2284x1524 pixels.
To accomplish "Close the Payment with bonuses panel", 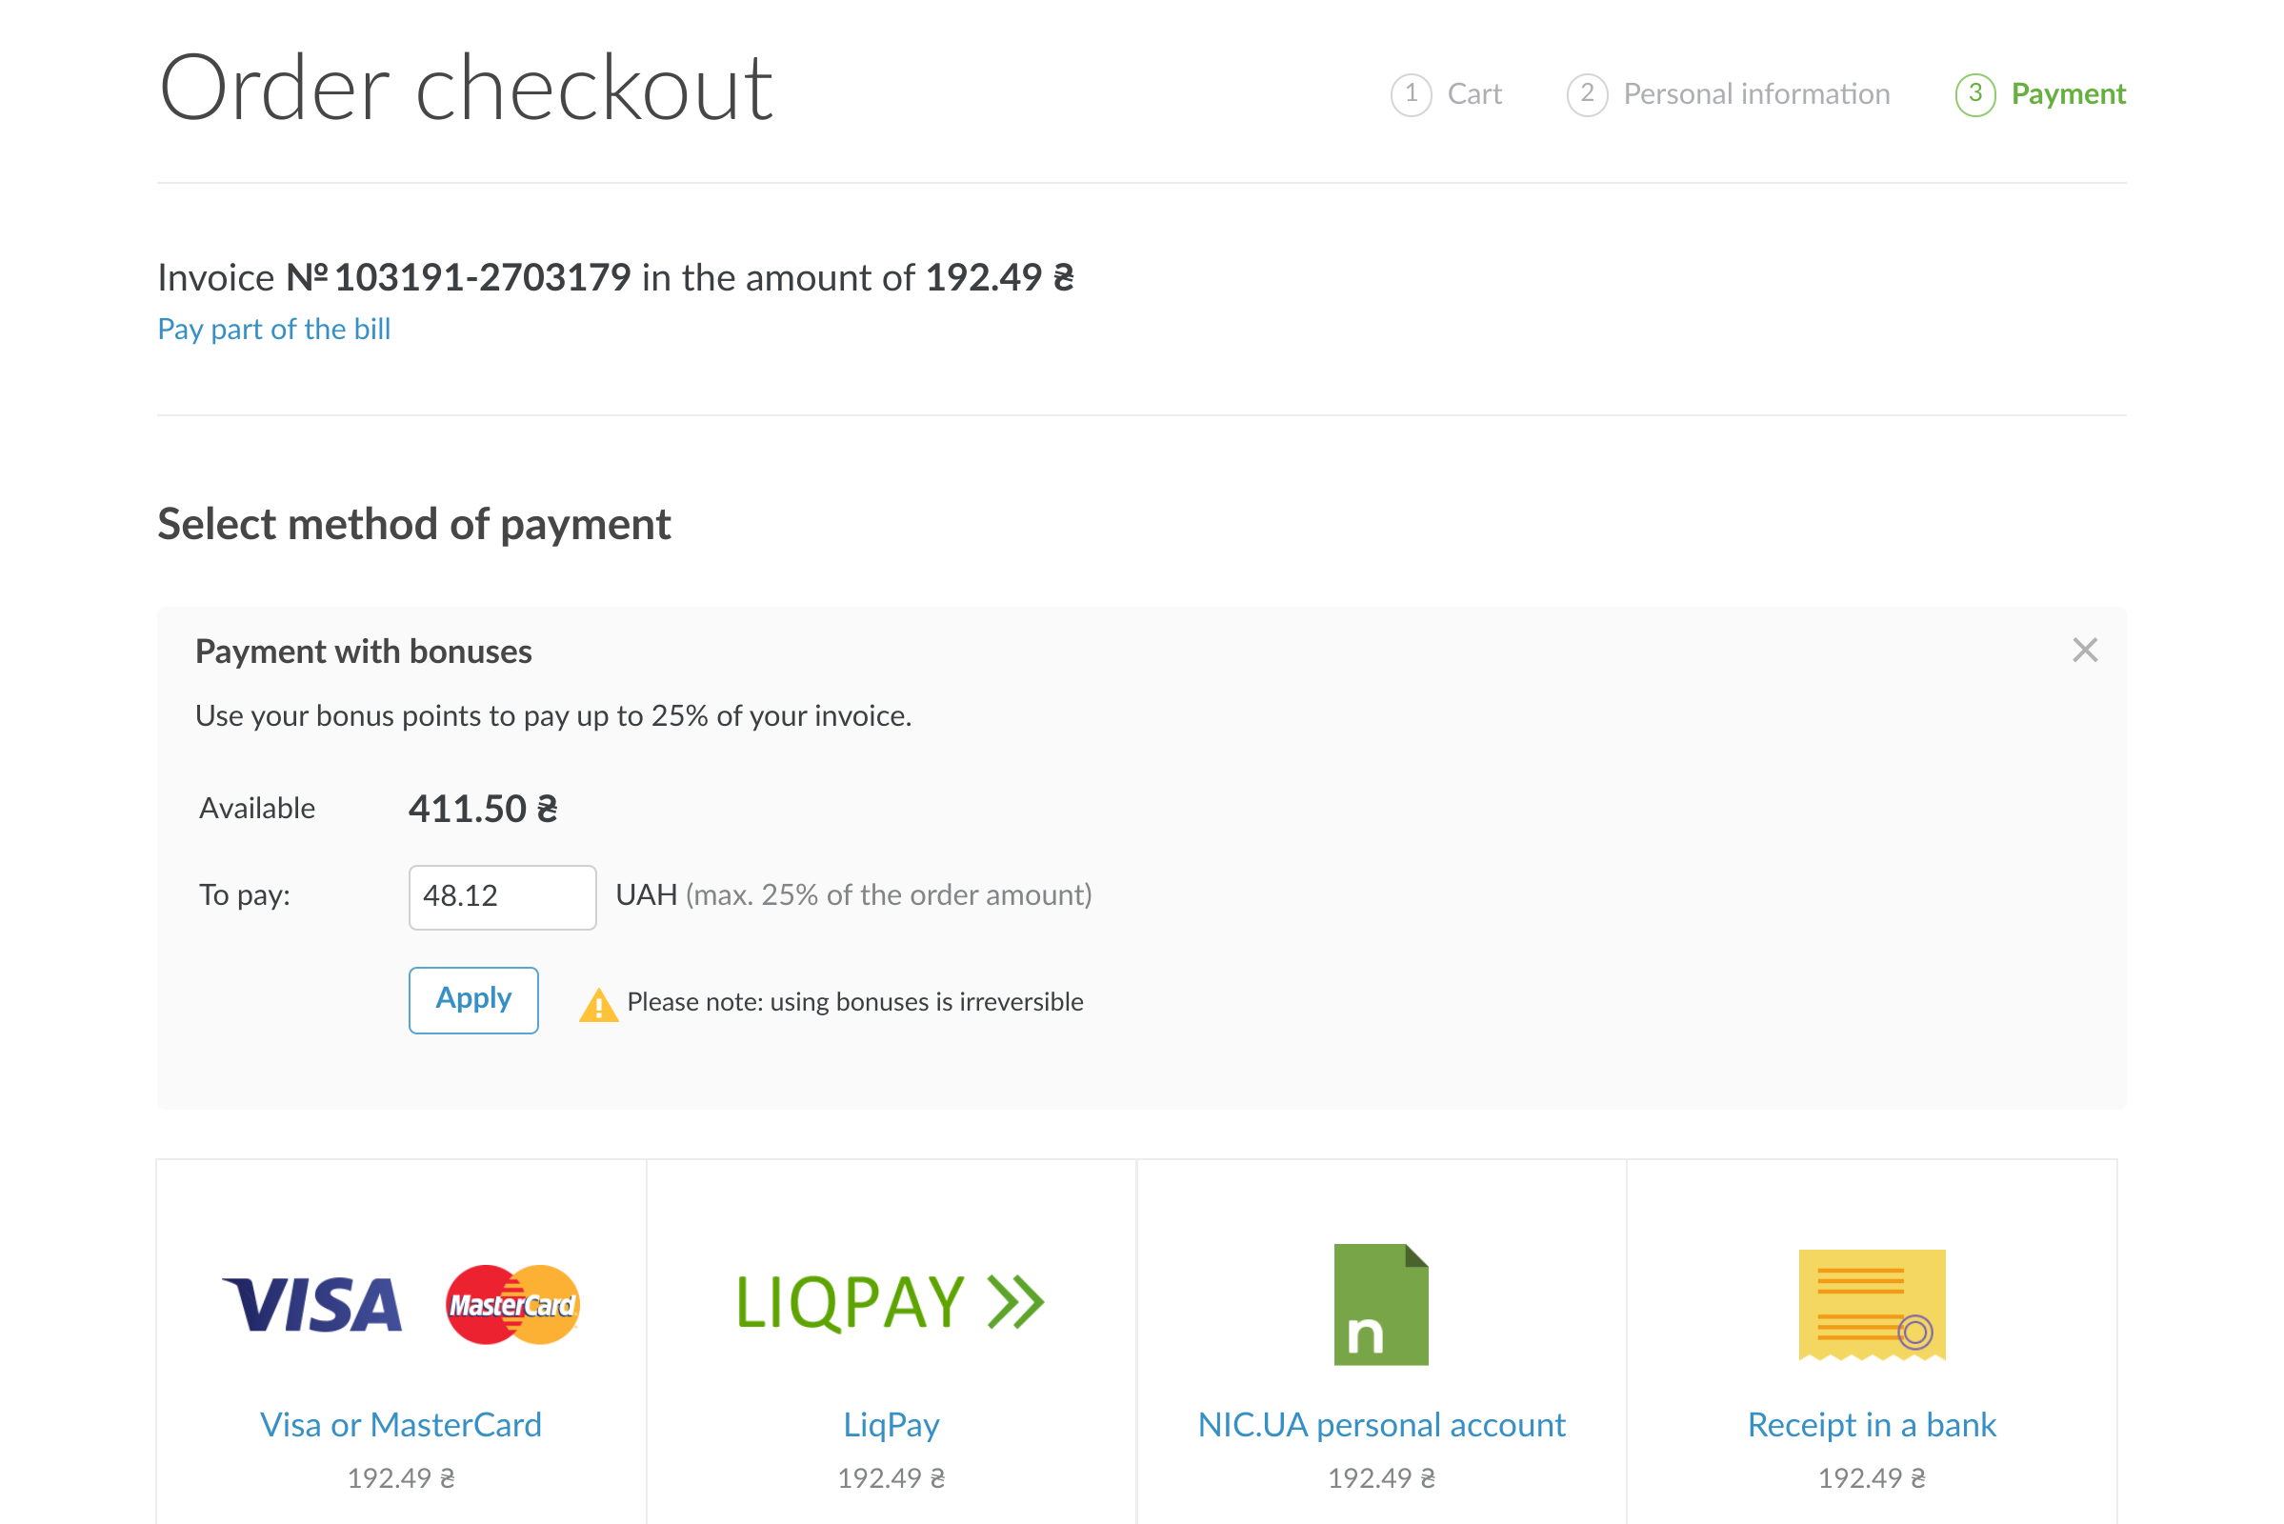I will click(2084, 651).
